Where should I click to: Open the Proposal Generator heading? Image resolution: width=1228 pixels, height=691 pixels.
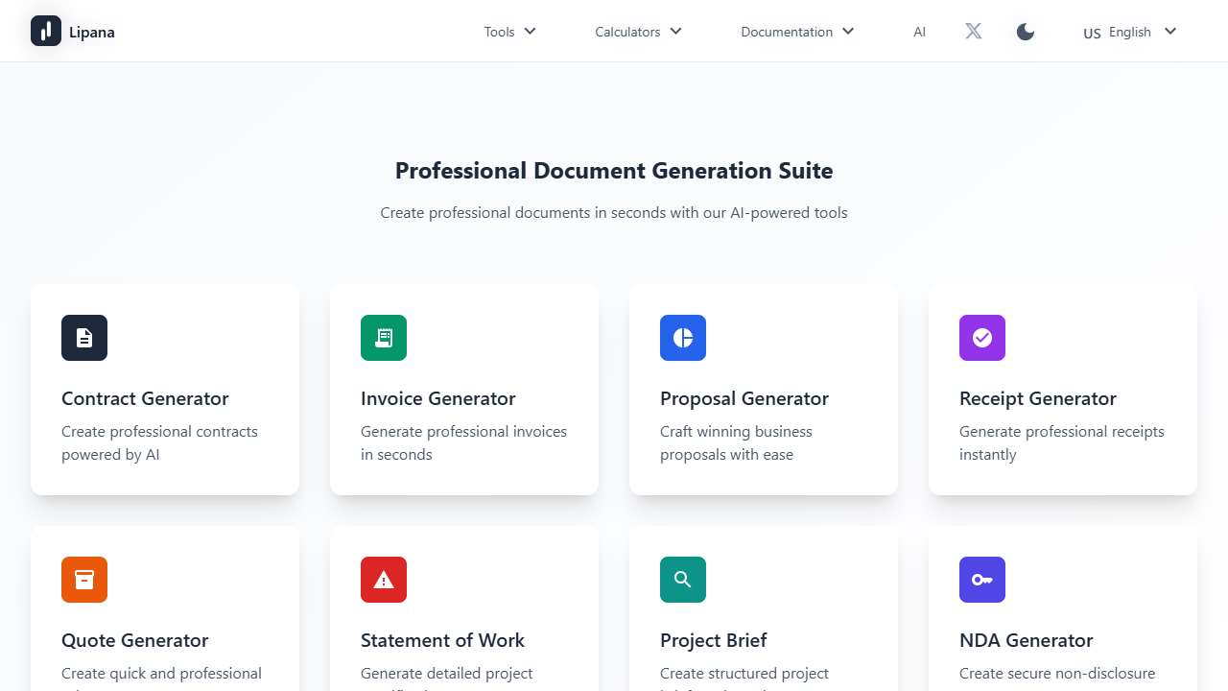tap(744, 398)
